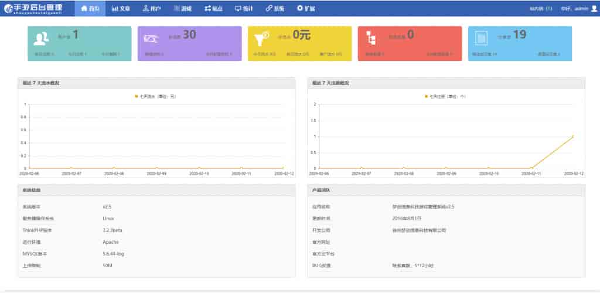600x293 pixels.
Task: Click the hierarchy icon on red card
Action: coord(371,39)
